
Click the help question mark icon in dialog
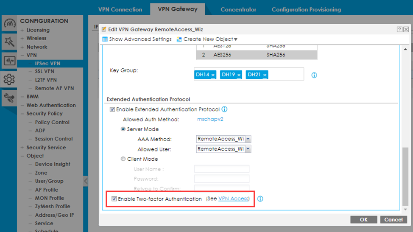[x=399, y=29]
